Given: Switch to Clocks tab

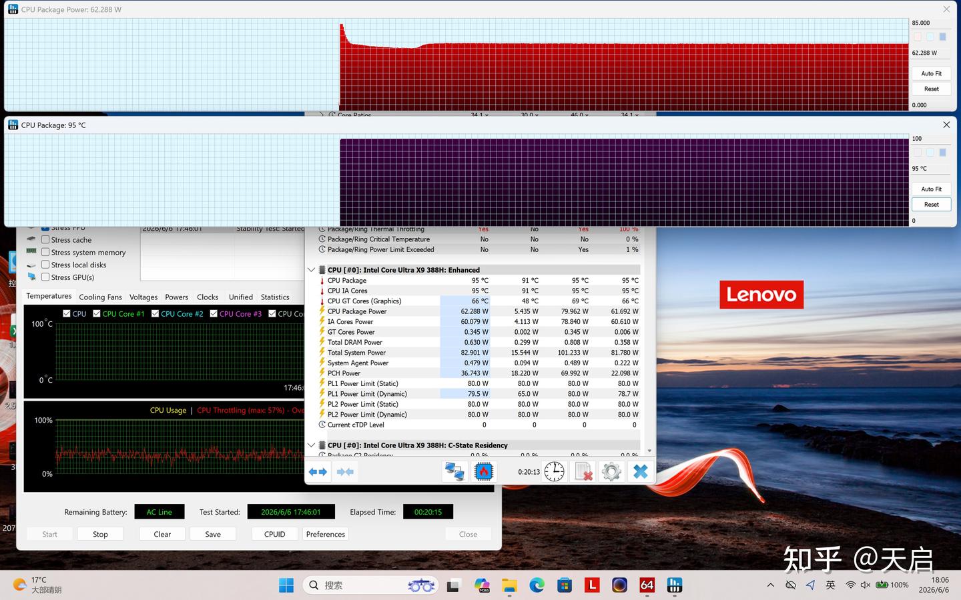Looking at the screenshot, I should click(x=208, y=297).
